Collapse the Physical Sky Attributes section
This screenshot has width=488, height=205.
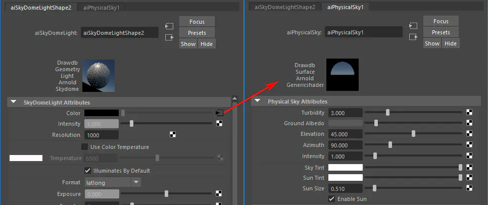point(258,101)
